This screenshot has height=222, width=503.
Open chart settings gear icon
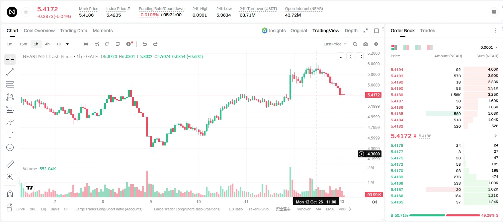[376, 44]
